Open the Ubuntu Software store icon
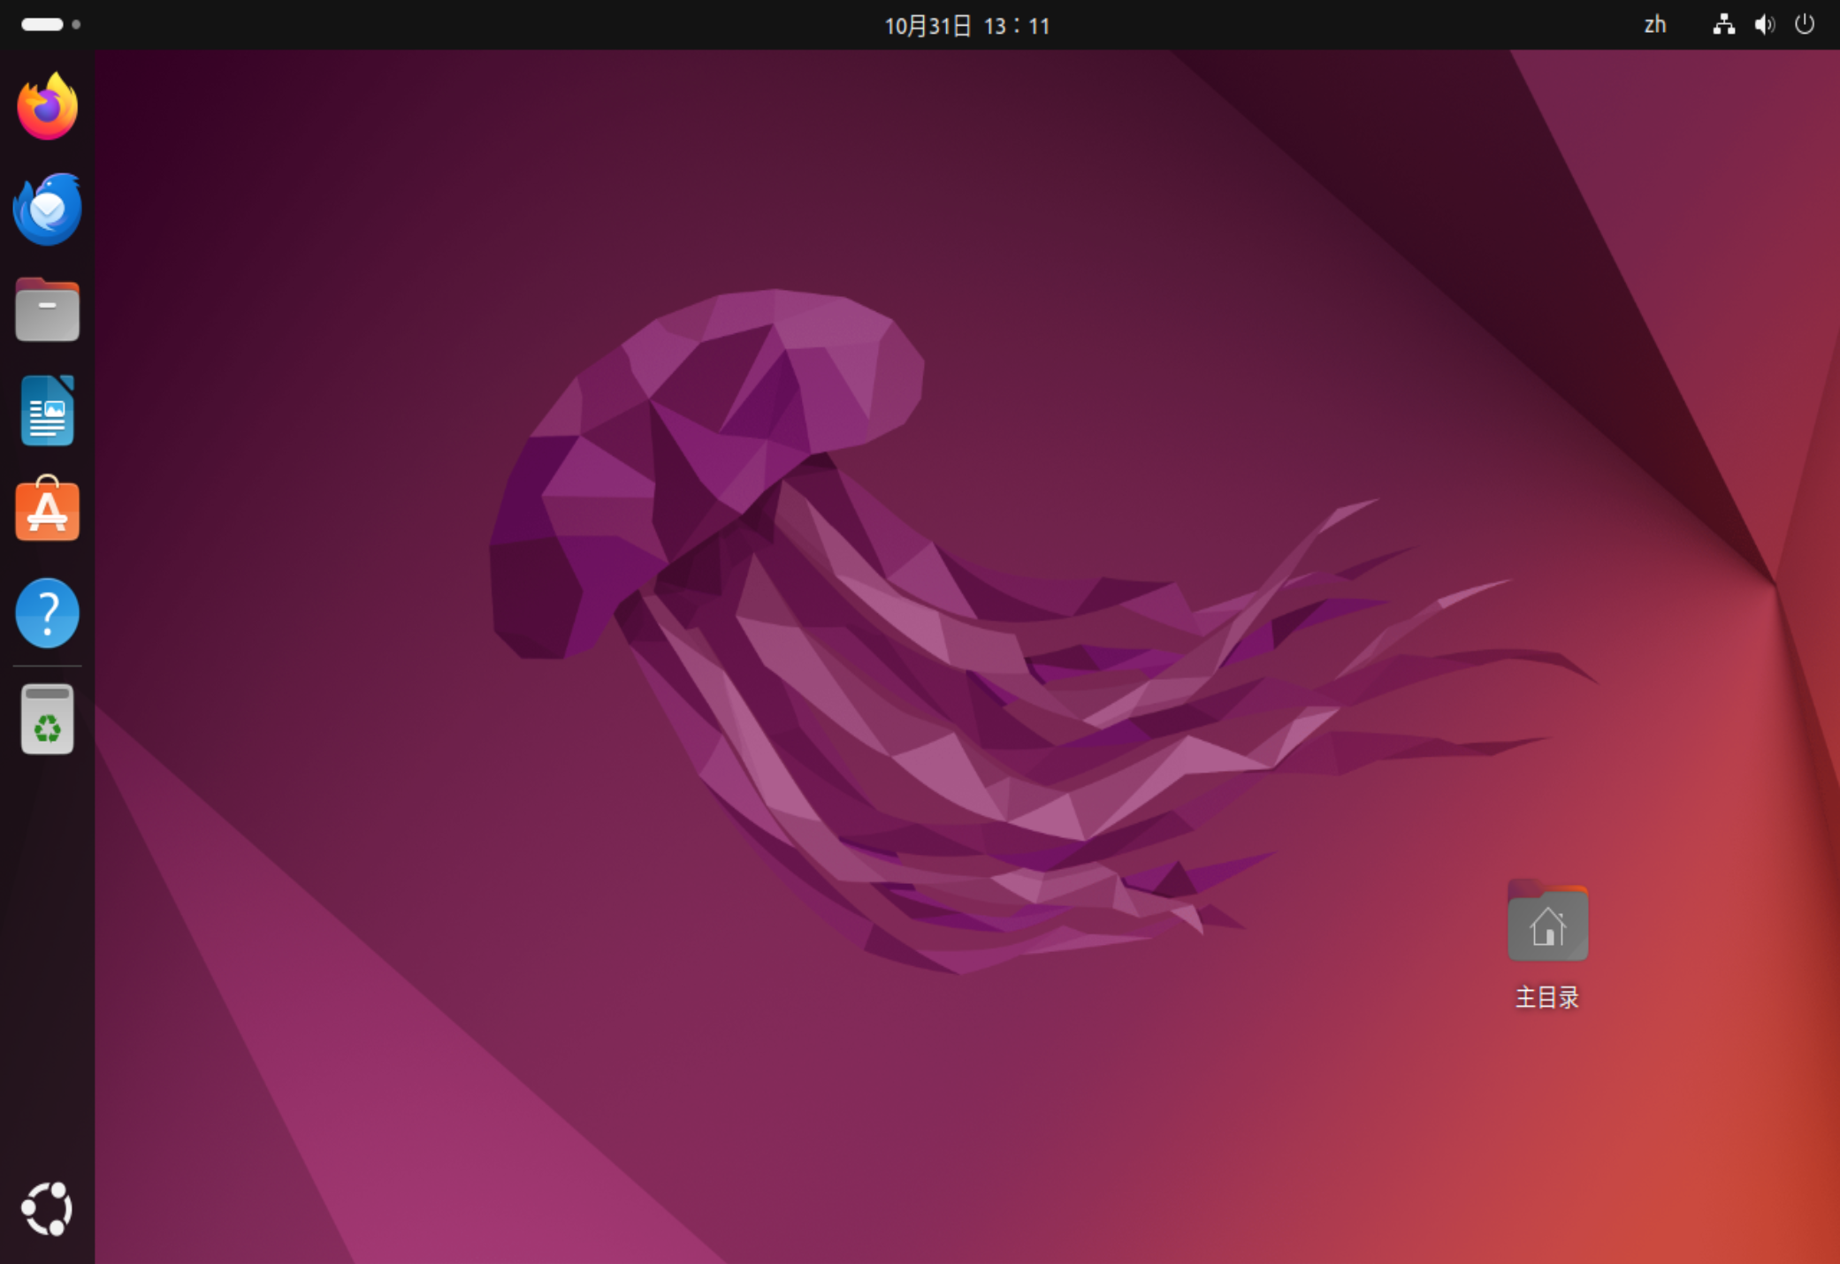The image size is (1840, 1264). (x=48, y=511)
